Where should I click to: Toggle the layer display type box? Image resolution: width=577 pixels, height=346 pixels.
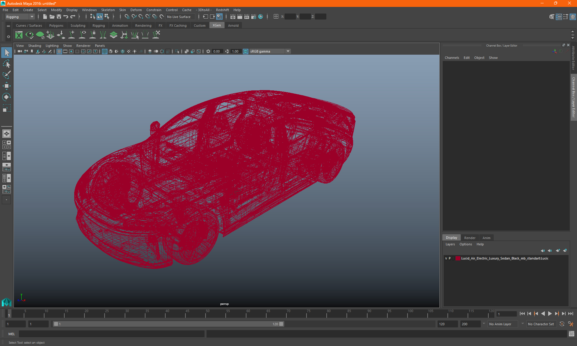(x=453, y=259)
